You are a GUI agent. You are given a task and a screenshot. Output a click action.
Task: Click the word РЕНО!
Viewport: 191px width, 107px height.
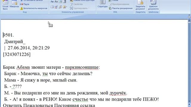click(x=50, y=99)
